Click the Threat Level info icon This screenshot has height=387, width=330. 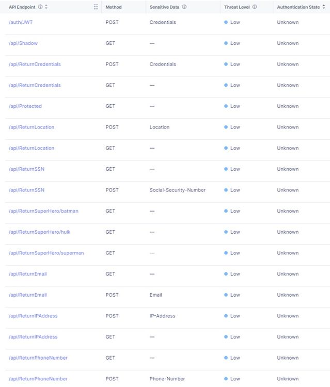[x=255, y=7]
